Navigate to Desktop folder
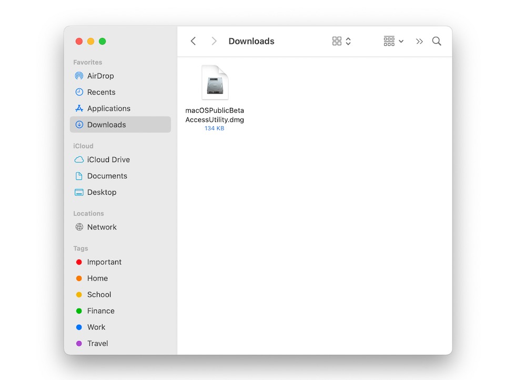Screen dimensions: 526x380 pyautogui.click(x=102, y=192)
